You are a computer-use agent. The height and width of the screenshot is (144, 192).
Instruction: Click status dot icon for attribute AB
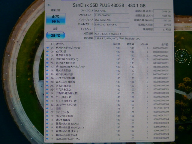click(47, 82)
